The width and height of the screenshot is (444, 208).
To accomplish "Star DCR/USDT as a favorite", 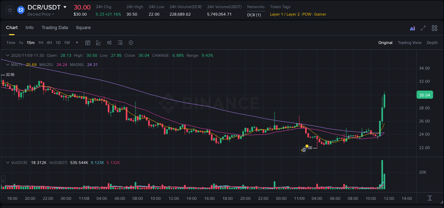I will 10,10.
